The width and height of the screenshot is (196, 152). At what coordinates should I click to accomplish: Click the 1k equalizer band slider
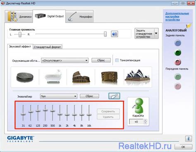[x=60, y=114]
